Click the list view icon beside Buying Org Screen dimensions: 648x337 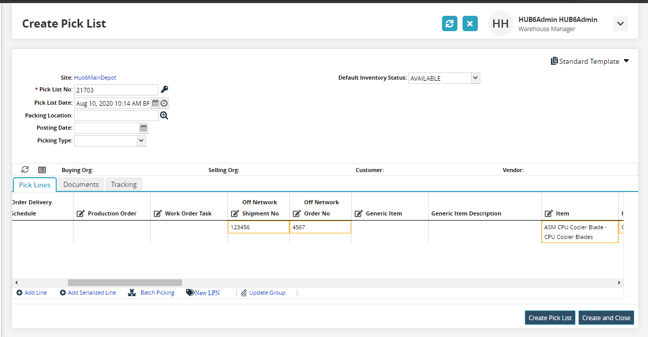coord(42,170)
